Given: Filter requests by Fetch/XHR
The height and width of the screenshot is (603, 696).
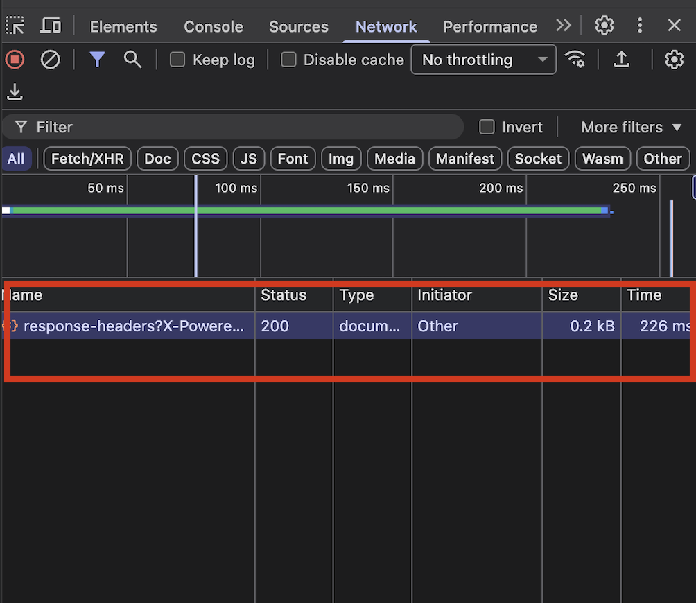Looking at the screenshot, I should pos(87,159).
